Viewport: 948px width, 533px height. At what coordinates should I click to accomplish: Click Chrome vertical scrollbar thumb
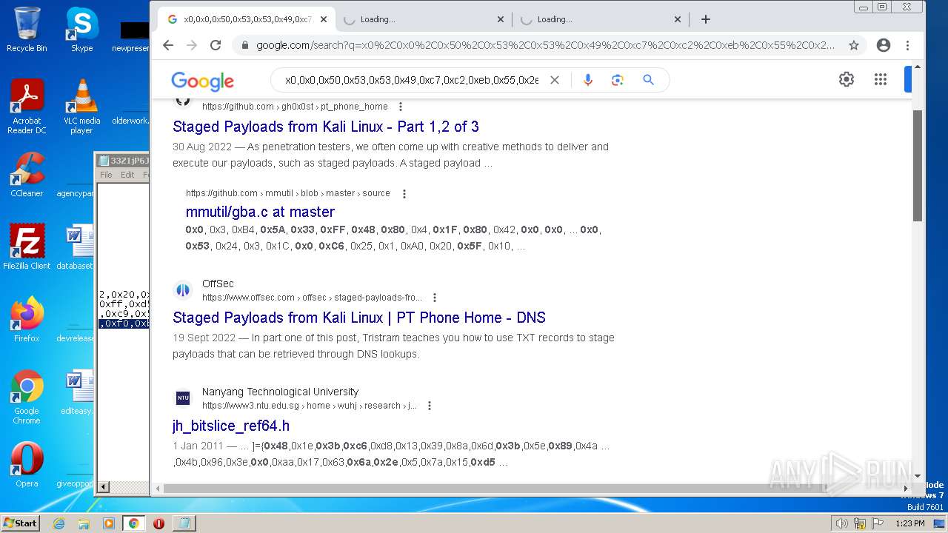918,165
